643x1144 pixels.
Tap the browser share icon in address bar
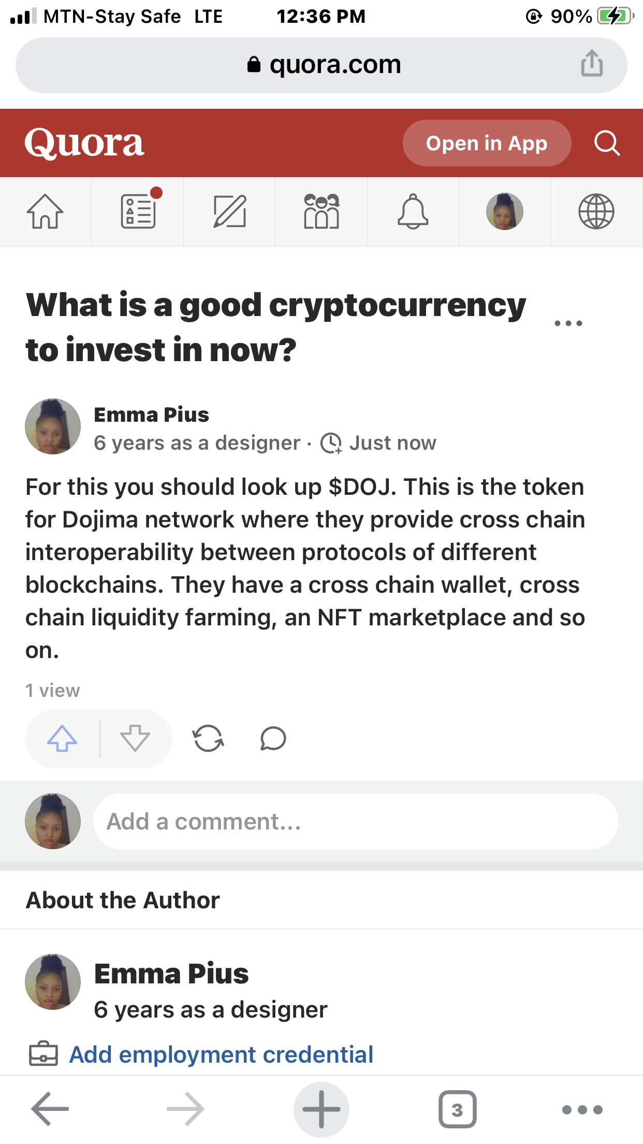(x=592, y=64)
